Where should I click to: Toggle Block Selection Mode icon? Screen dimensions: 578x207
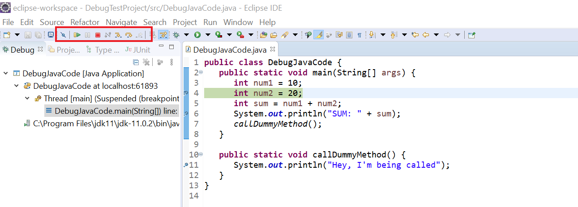coord(349,34)
